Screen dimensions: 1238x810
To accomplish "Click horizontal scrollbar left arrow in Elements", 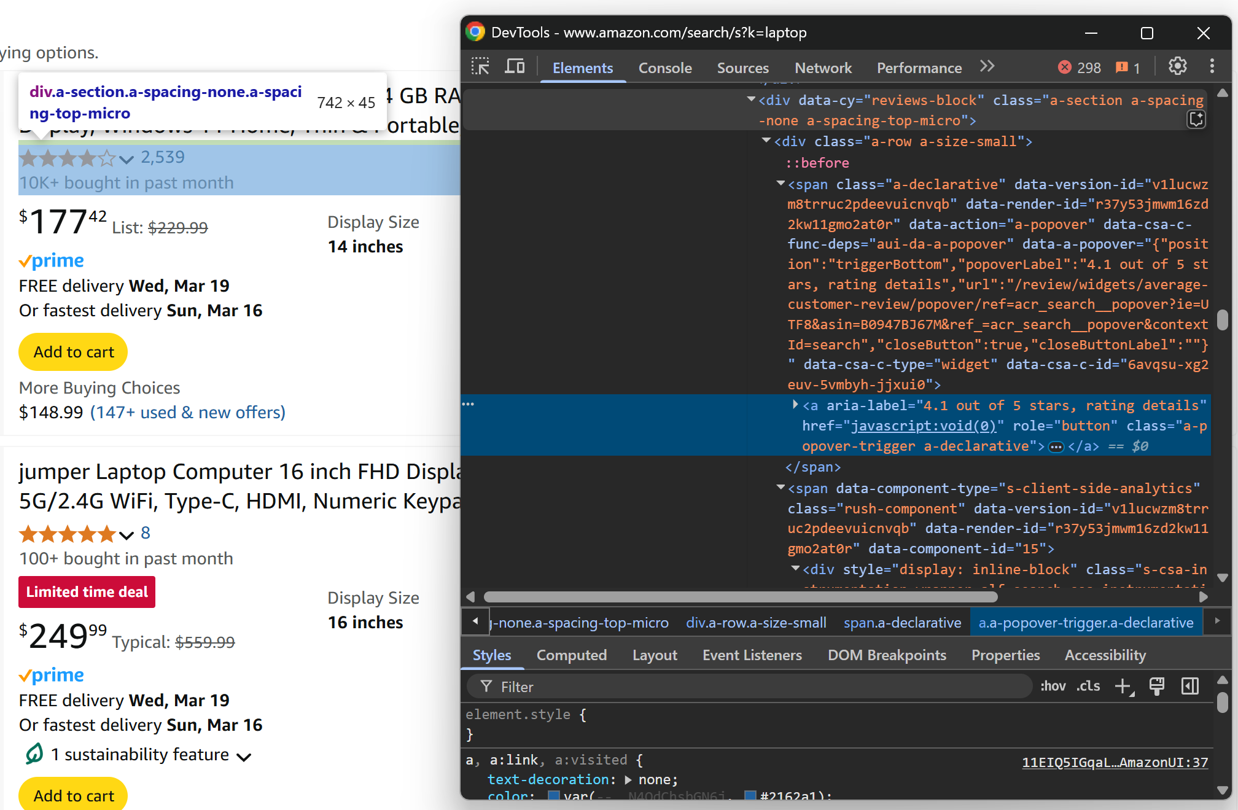I will (470, 597).
